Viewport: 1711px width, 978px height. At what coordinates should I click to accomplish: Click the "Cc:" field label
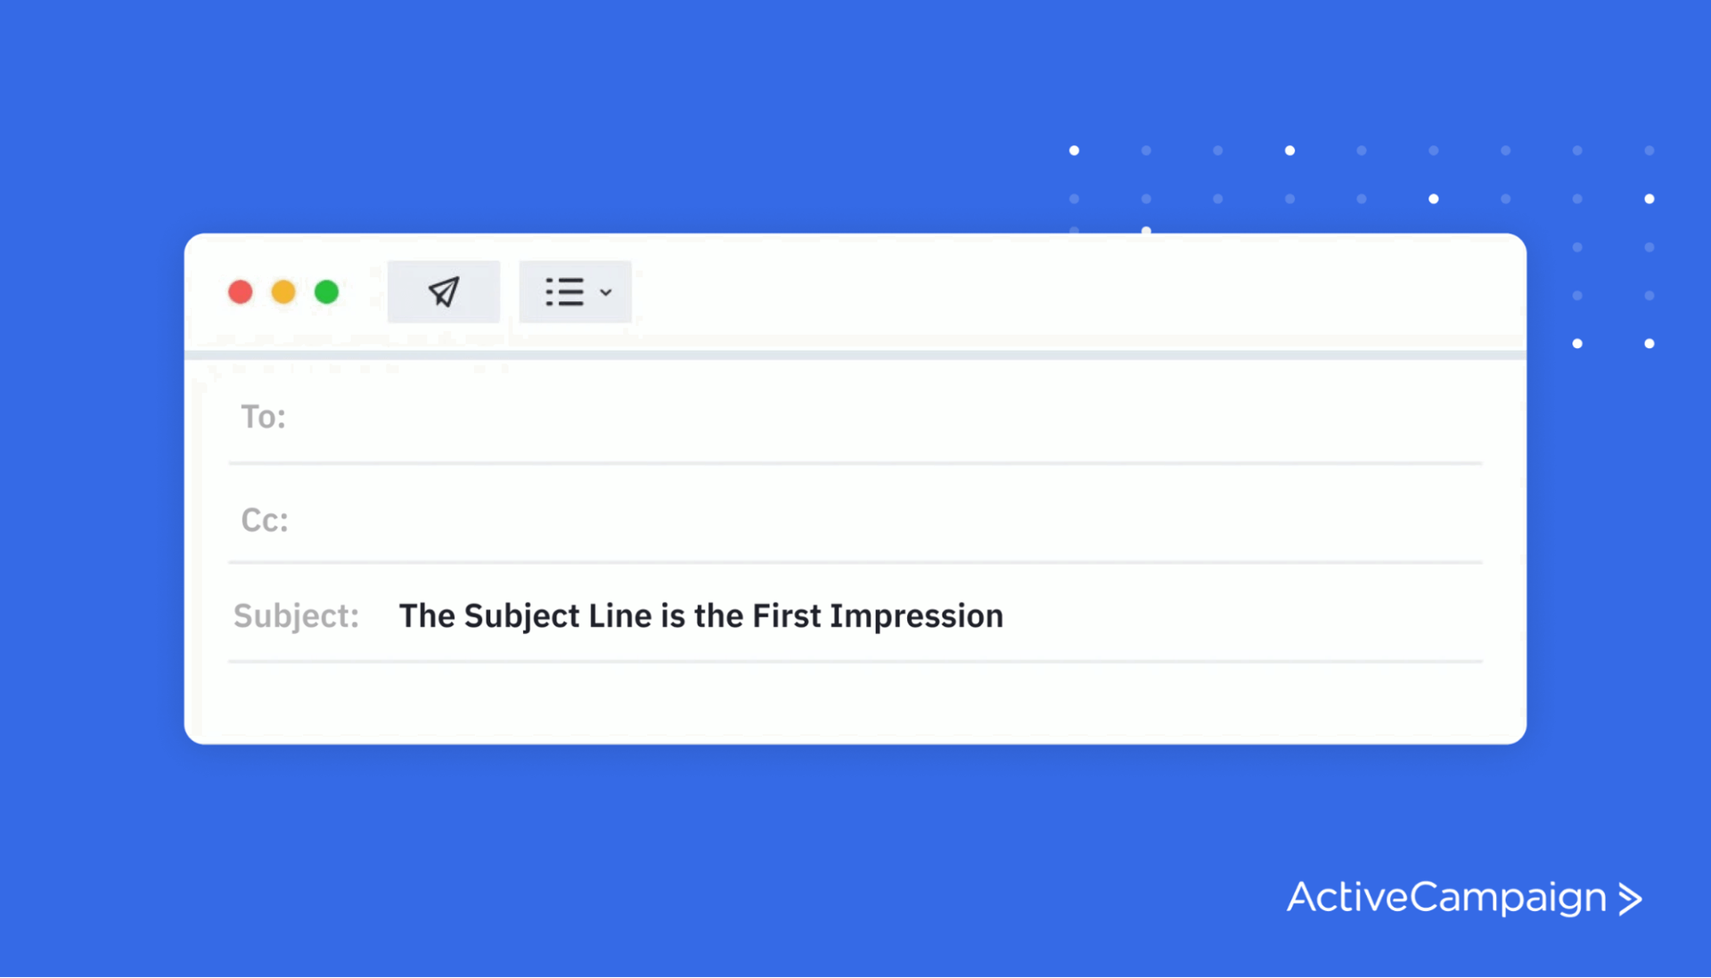(265, 520)
